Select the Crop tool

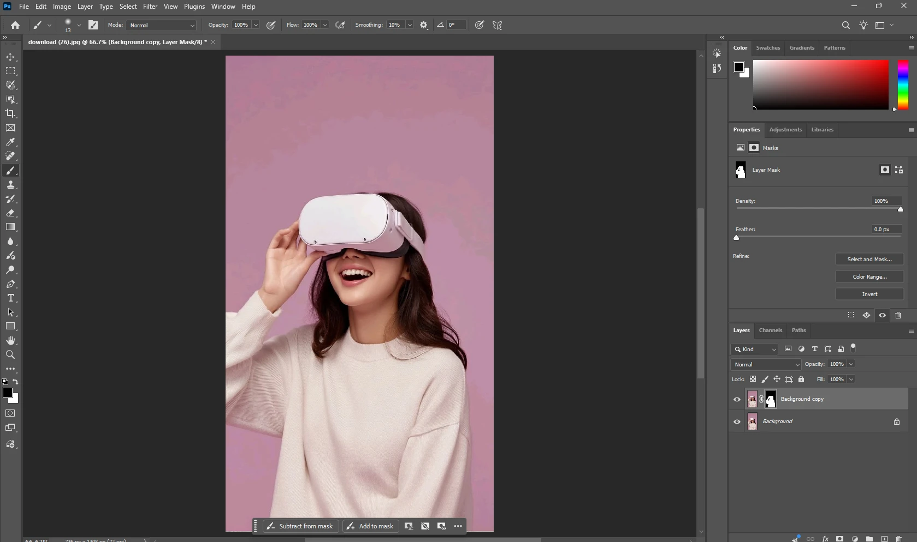tap(10, 113)
